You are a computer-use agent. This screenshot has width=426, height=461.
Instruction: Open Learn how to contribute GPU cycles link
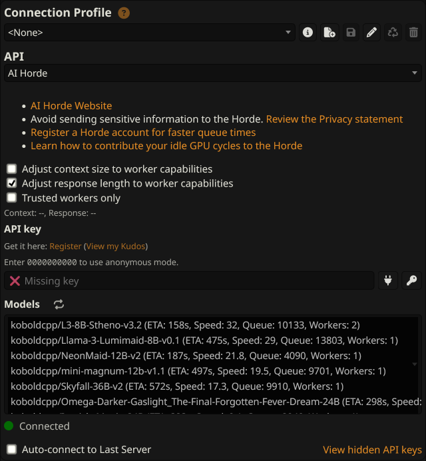[166, 146]
